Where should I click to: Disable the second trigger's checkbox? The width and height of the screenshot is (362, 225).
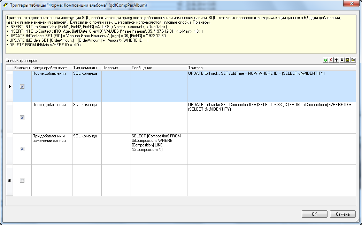(x=22, y=118)
